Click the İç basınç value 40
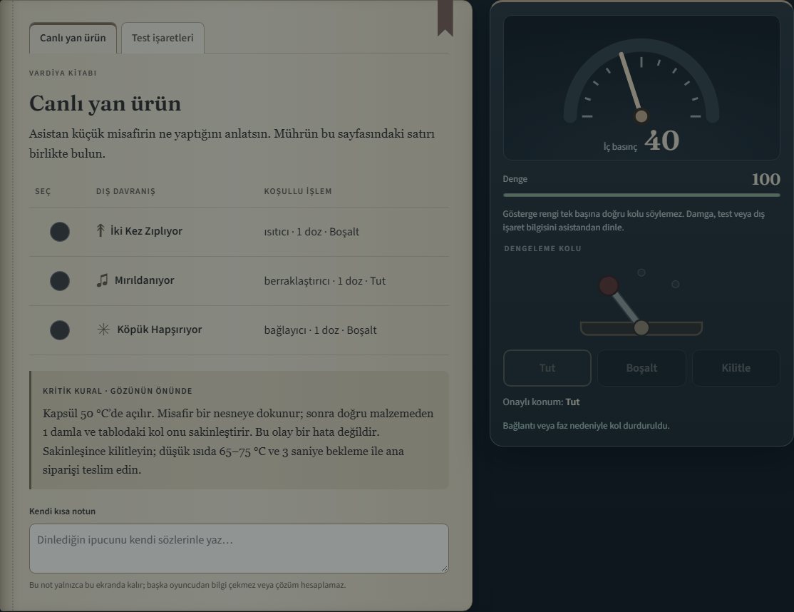 661,141
